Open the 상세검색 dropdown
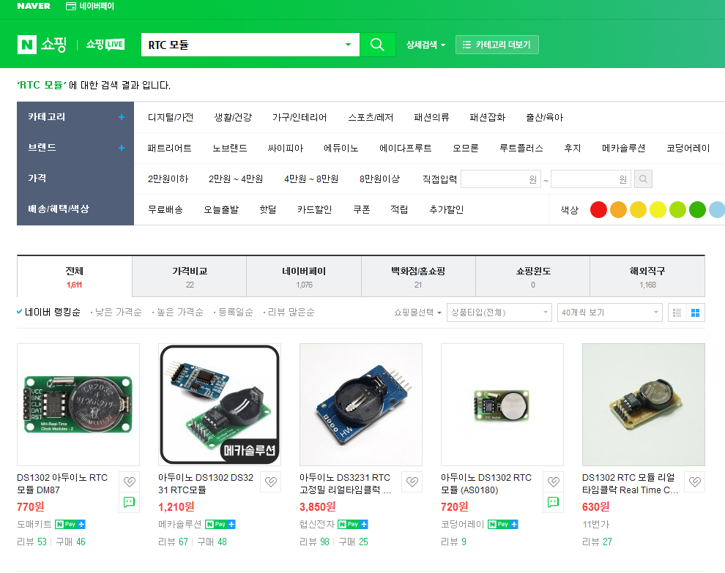The image size is (725, 573). click(425, 45)
